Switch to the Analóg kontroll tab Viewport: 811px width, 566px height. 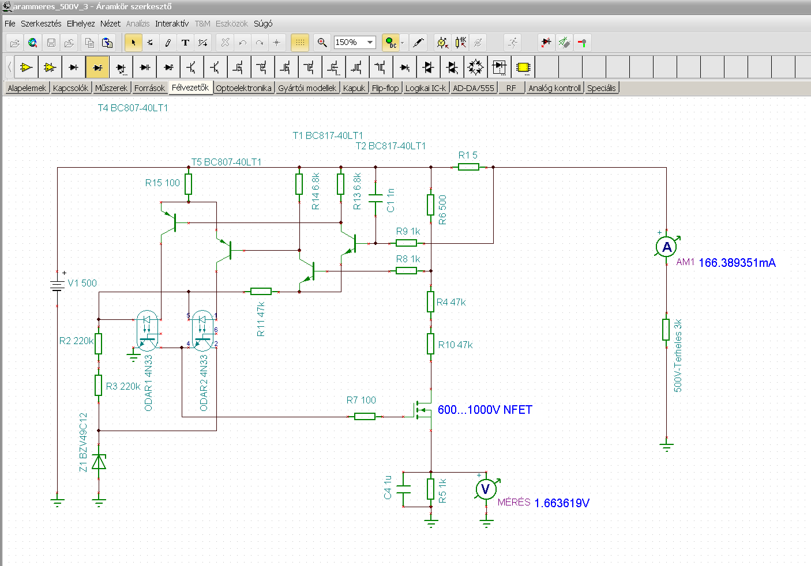[x=554, y=88]
